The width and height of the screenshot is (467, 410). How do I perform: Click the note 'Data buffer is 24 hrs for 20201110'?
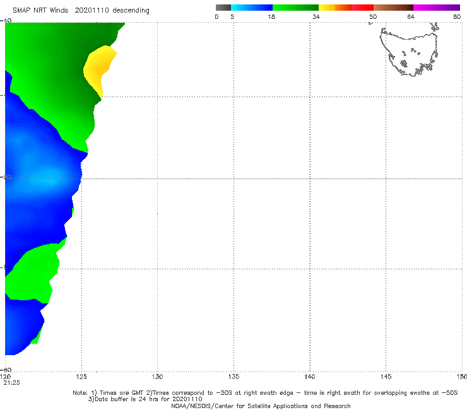145,399
